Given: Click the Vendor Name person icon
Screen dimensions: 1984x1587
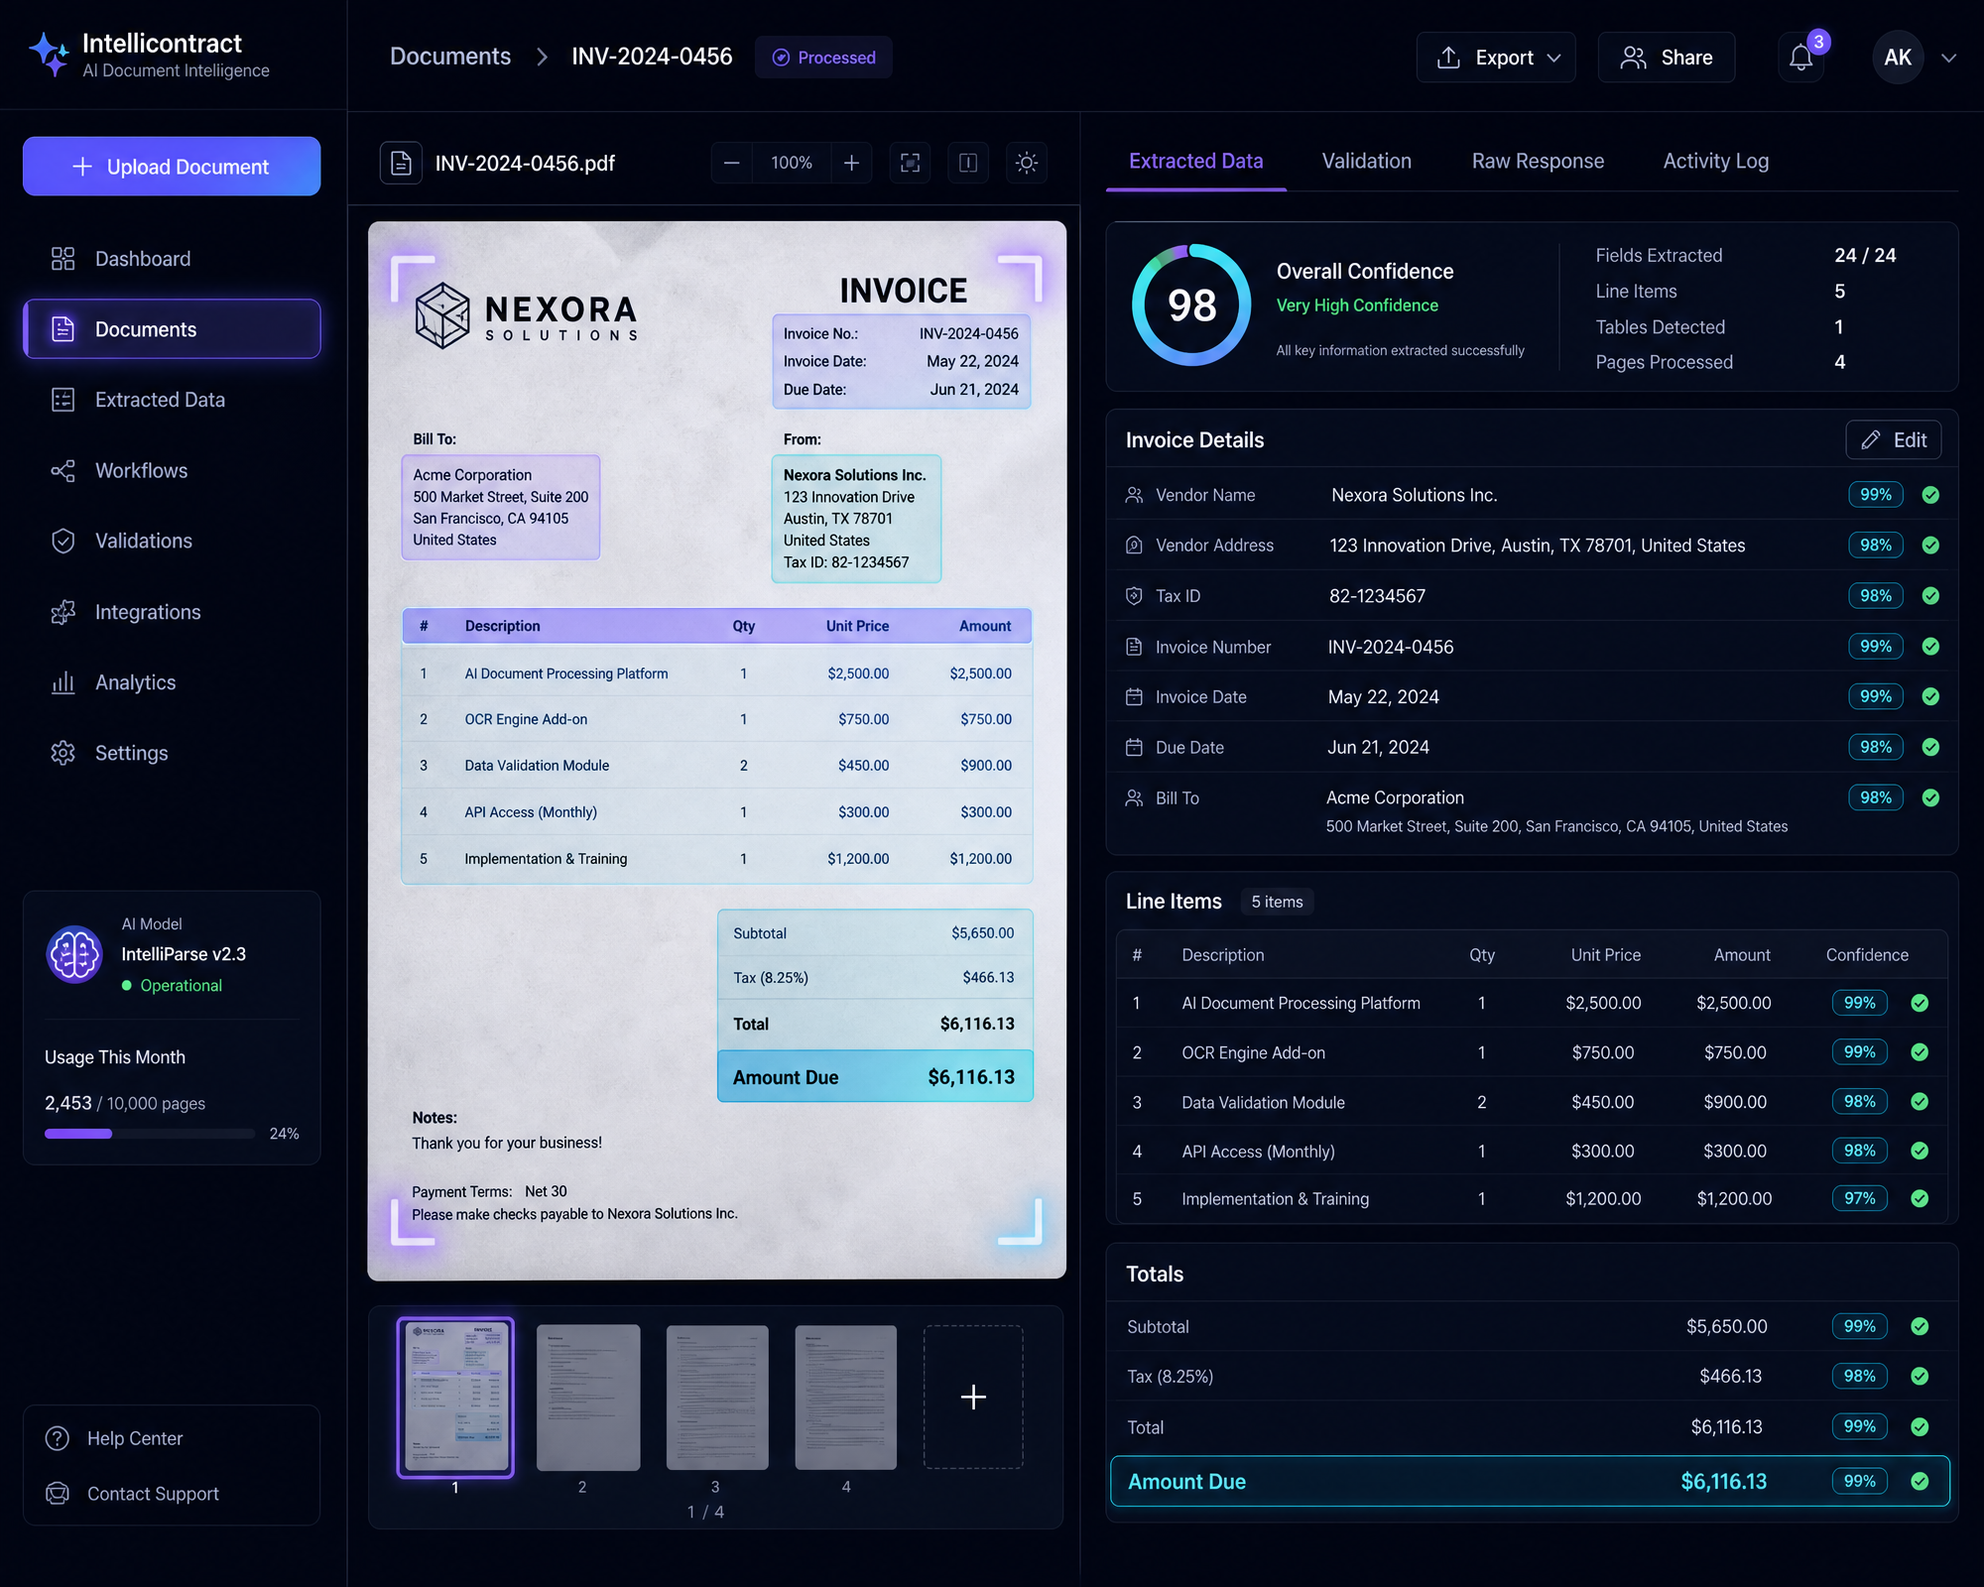Looking at the screenshot, I should click(x=1134, y=495).
